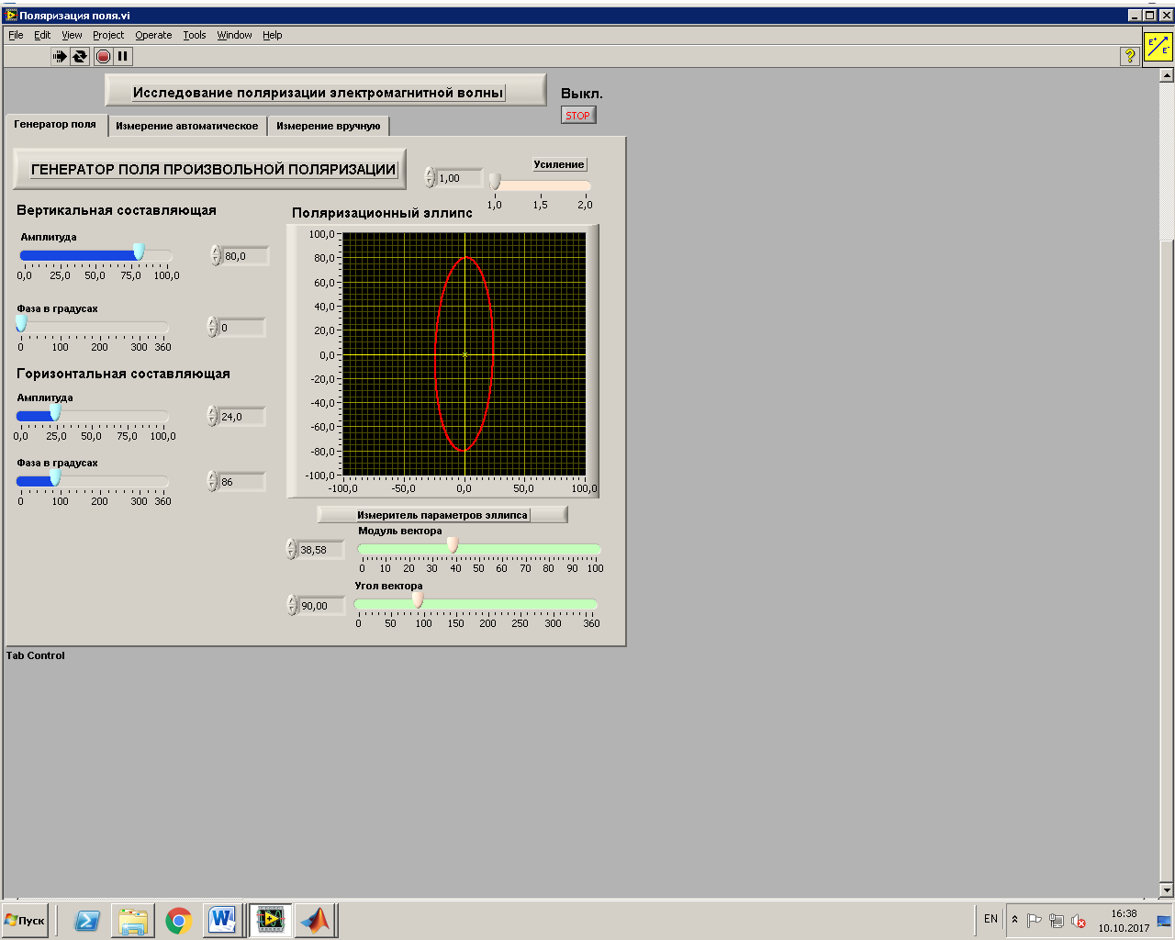Image resolution: width=1175 pixels, height=940 pixels.
Task: Open the File menu
Action: 16,35
